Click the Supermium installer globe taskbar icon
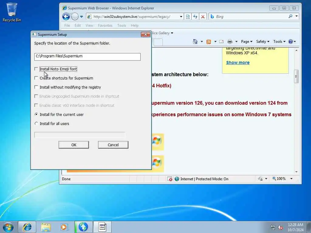The width and height of the screenshot is (311, 233). pos(83,227)
